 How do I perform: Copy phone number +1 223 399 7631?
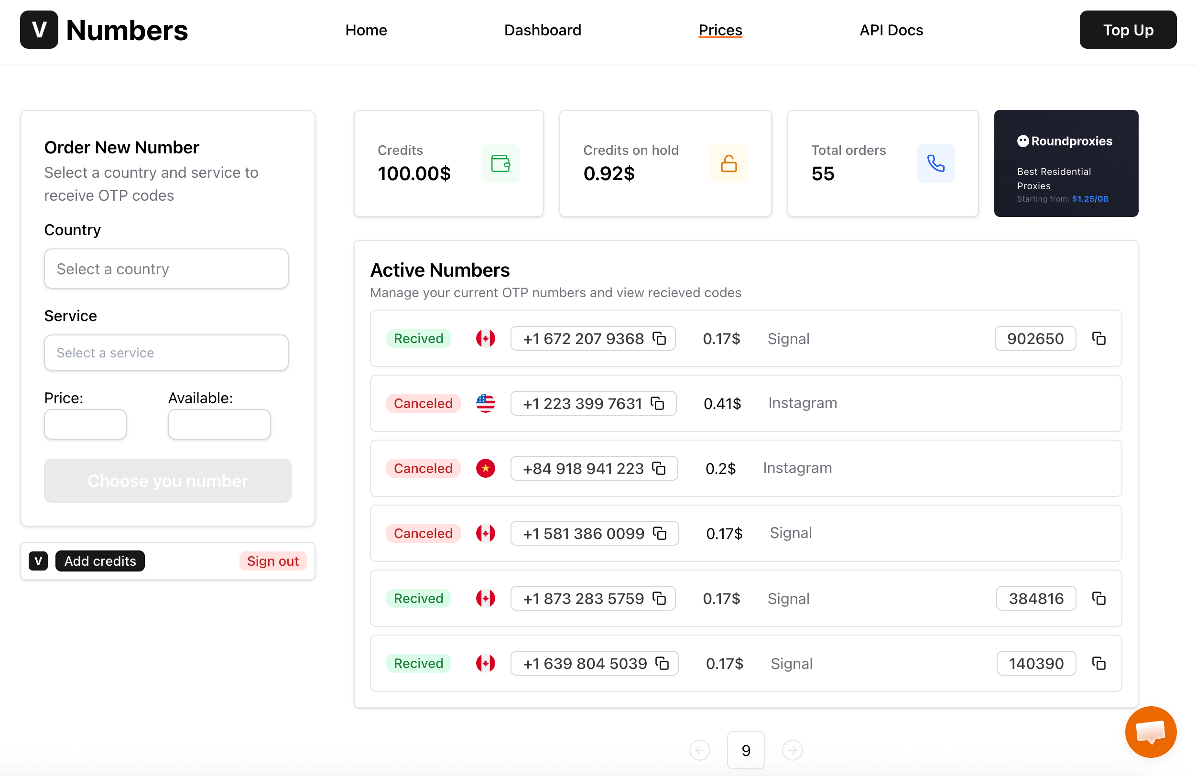[x=658, y=403]
